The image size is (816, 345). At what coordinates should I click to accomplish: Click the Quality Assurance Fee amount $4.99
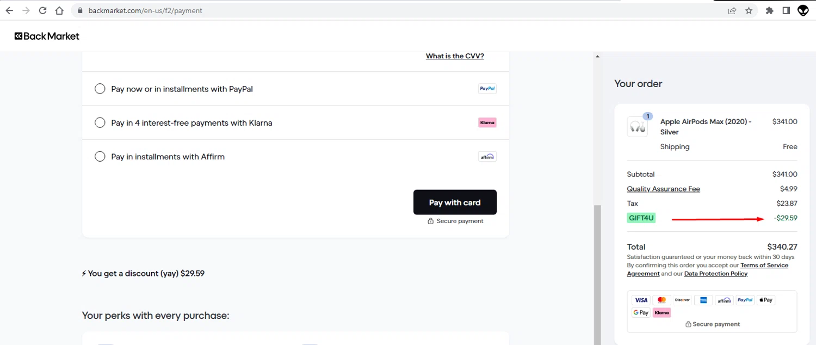[789, 189]
